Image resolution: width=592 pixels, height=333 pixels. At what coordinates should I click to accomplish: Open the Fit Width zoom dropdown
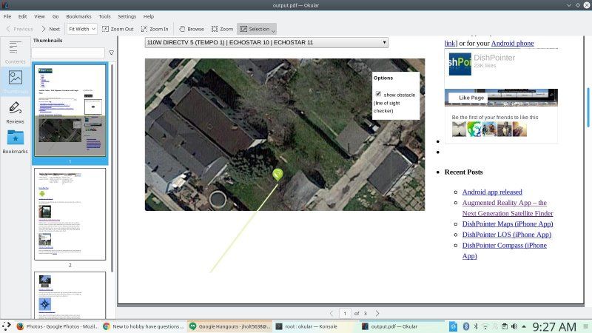(x=82, y=29)
